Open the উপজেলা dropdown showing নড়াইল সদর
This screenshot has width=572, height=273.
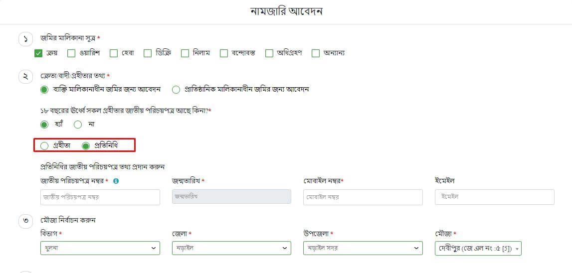point(363,248)
